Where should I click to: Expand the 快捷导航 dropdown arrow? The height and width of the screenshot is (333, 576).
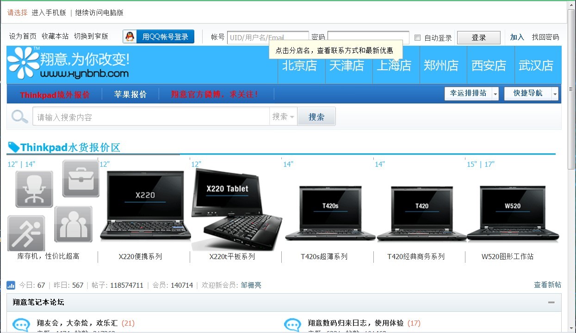(555, 94)
